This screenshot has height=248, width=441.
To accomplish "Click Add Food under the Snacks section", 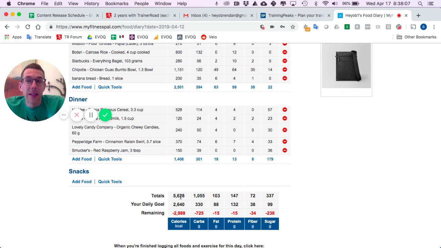I will (82, 182).
